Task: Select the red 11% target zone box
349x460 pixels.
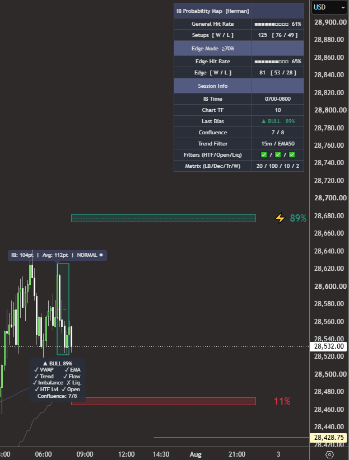Action: (x=164, y=401)
